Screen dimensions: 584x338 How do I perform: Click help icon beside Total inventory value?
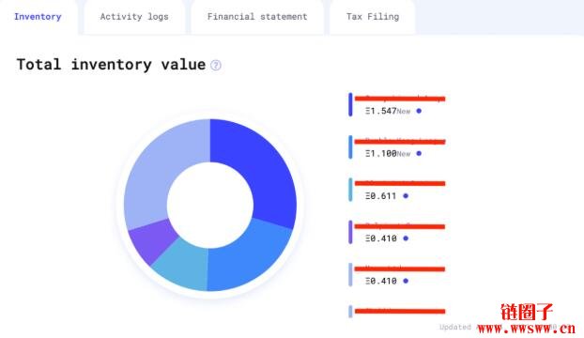216,66
